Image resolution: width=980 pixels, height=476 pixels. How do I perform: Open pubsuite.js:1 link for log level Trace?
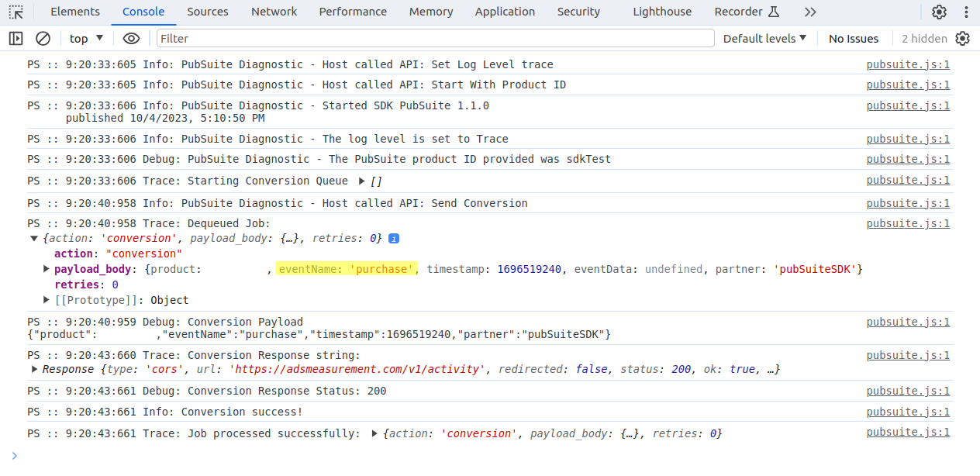click(908, 139)
